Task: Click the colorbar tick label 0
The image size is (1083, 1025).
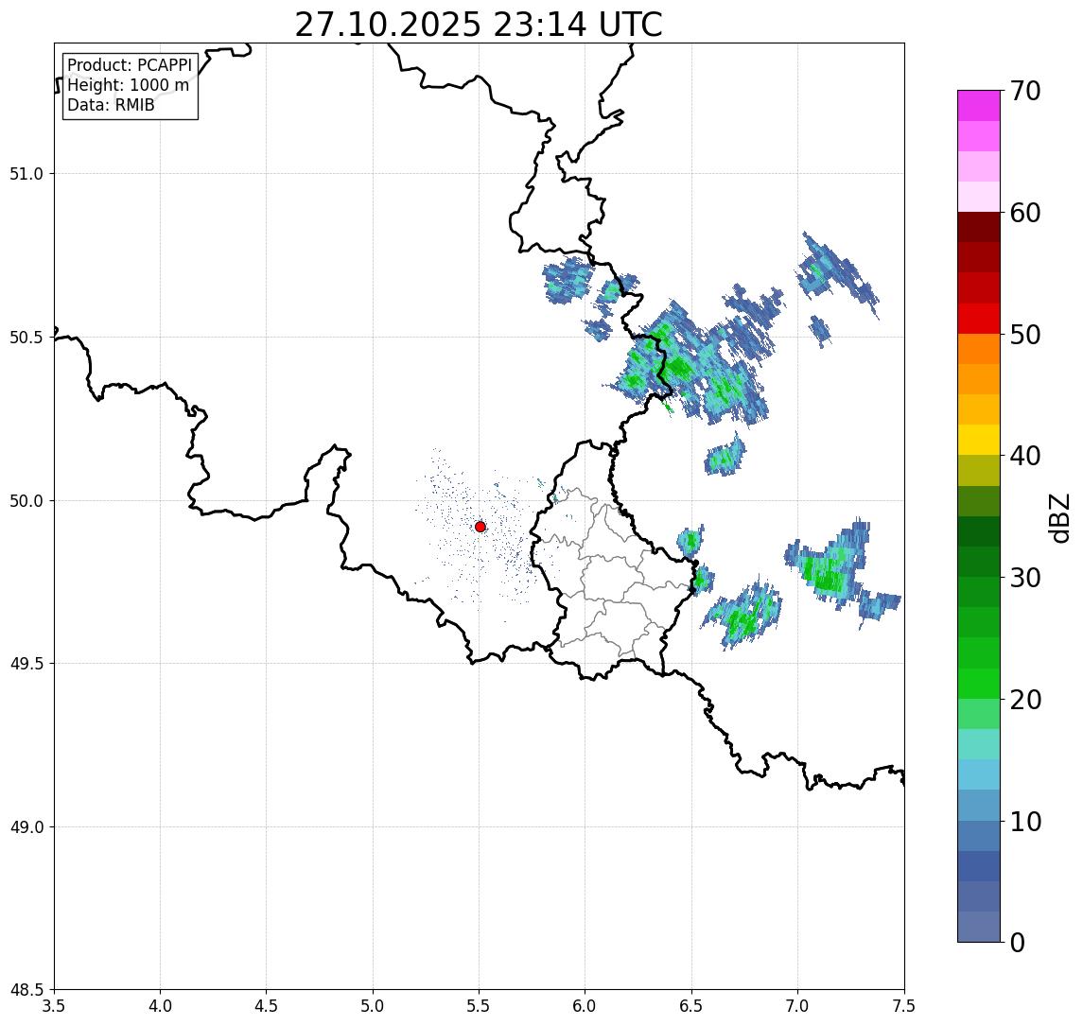Action: click(1018, 942)
